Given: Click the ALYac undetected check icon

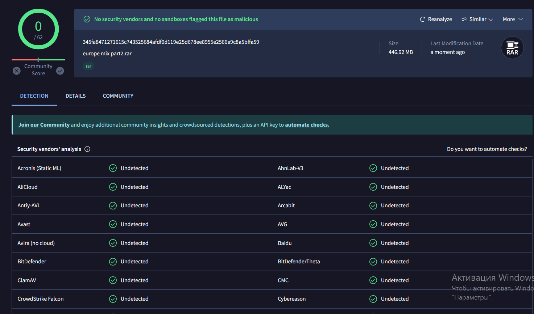Looking at the screenshot, I should (373, 187).
